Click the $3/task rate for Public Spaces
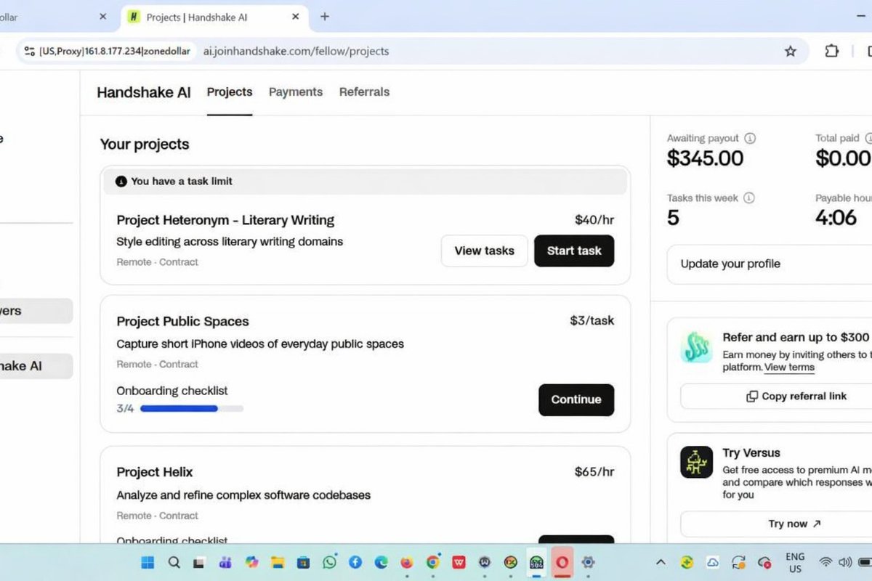Image resolution: width=872 pixels, height=581 pixels. click(x=592, y=320)
